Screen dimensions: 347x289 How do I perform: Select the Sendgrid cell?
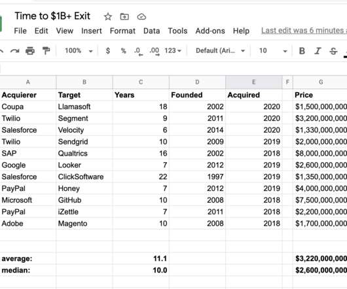coord(84,142)
